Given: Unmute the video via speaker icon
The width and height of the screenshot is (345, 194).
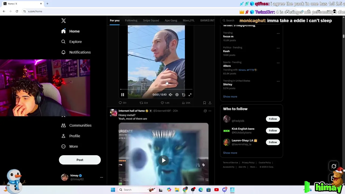Looking at the screenshot, I should tap(171, 95).
